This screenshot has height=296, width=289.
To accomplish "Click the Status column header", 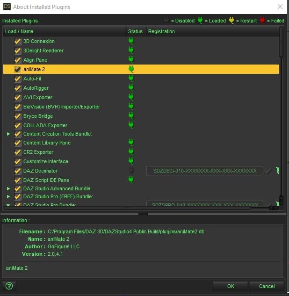I will (x=136, y=31).
